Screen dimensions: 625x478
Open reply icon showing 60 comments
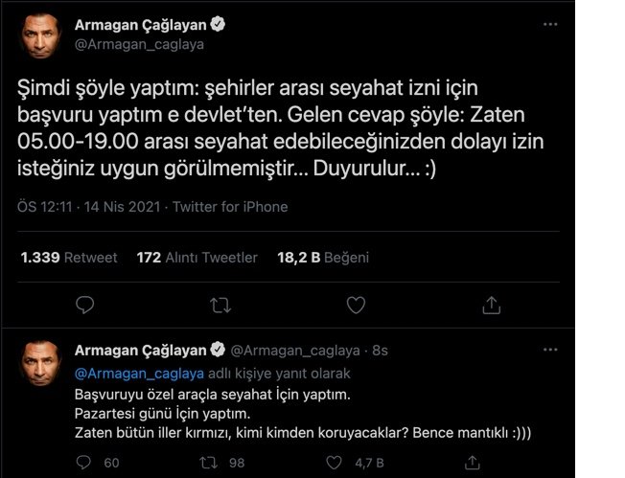(83, 463)
